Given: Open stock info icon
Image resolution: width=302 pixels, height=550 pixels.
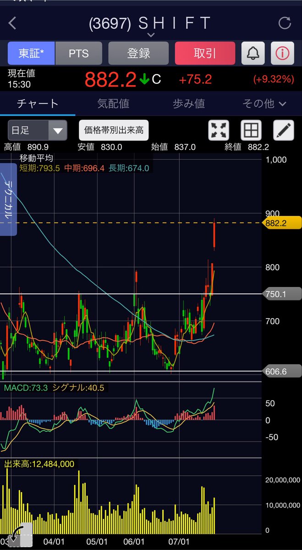Looking at the screenshot, I should click(282, 53).
